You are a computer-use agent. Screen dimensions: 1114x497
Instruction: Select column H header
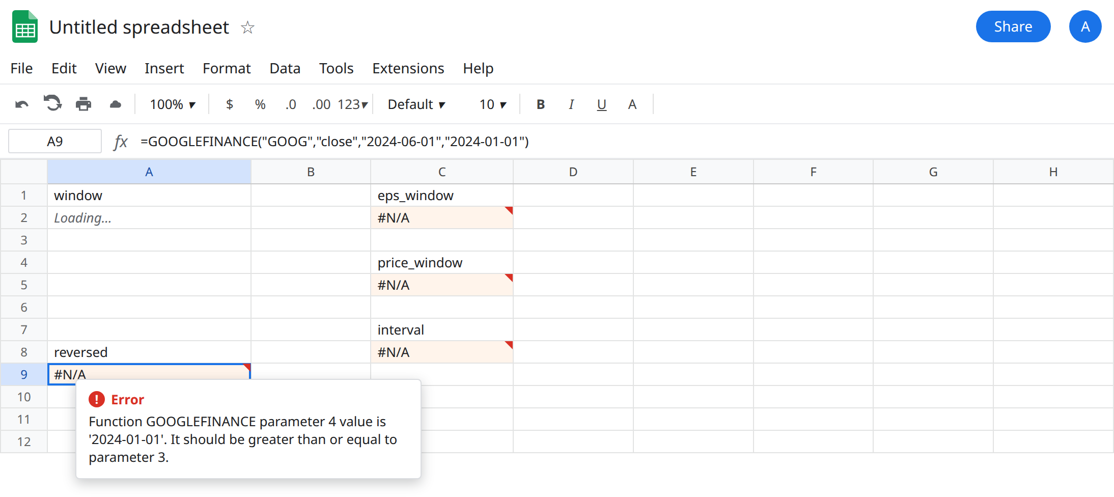click(x=1053, y=172)
